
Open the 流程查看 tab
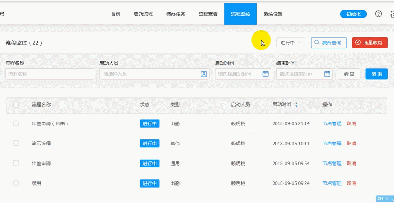[x=208, y=14]
